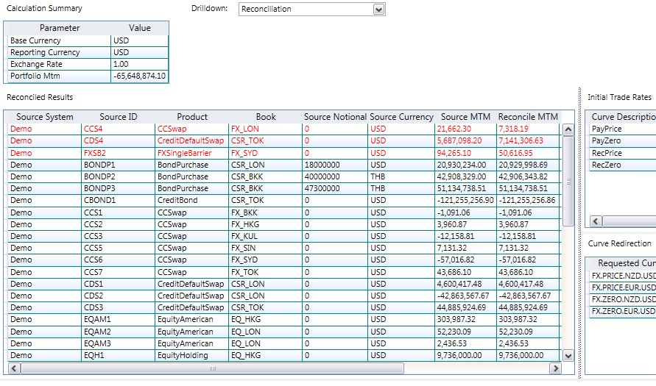
Task: Click the Curve Description column header
Action: pyautogui.click(x=624, y=117)
